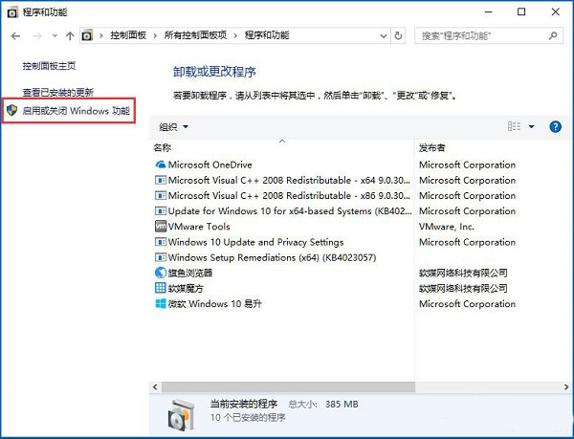Select 程序和功能 breadcrumb

(267, 35)
